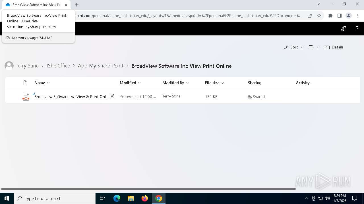Open the view options list dropdown
Viewport: 364px width, 204px height.
pyautogui.click(x=314, y=47)
